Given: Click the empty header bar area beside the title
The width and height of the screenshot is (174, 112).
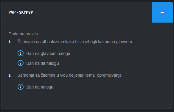Looking at the screenshot, I should click(x=92, y=12).
